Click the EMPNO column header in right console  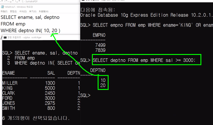click(x=99, y=35)
